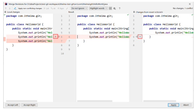Click the Accept Right button
The image size is (195, 109).
coord(29,105)
